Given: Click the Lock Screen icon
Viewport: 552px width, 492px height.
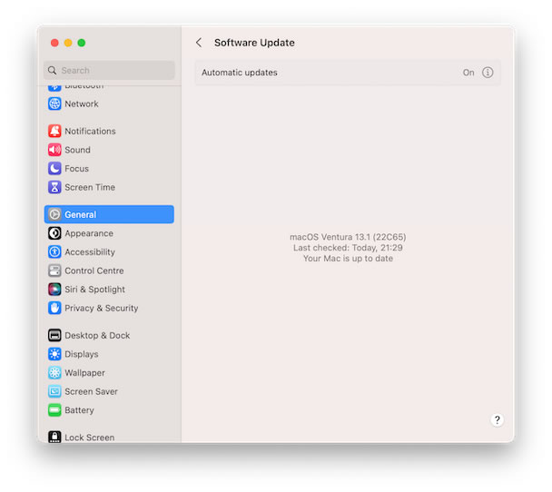Looking at the screenshot, I should point(54,438).
